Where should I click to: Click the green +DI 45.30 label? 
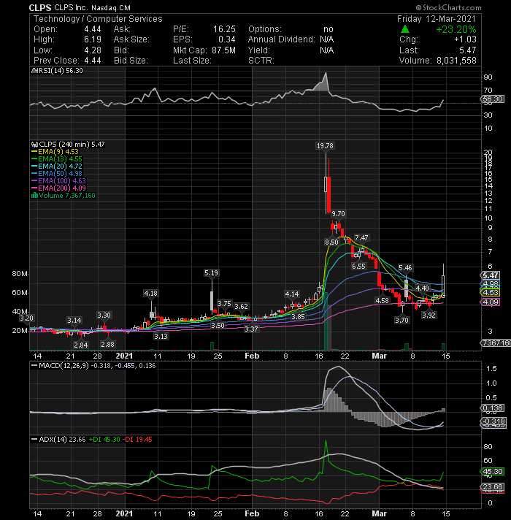104,440
